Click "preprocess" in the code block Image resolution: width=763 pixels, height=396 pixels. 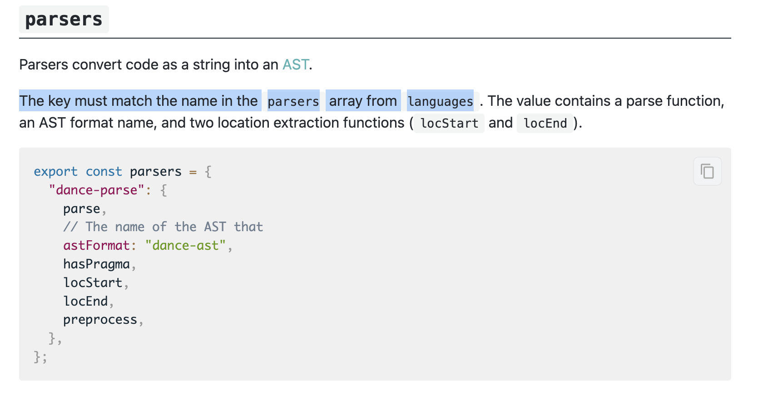coord(100,320)
